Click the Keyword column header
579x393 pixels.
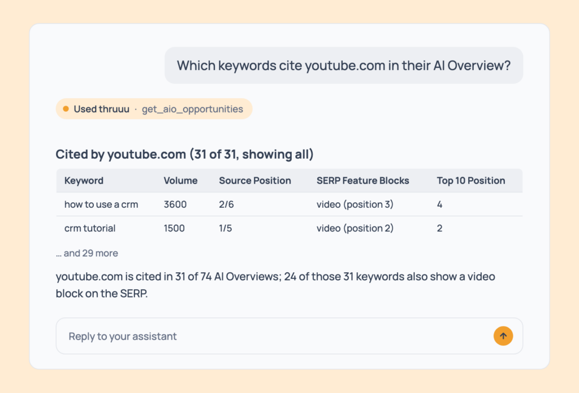coord(84,181)
